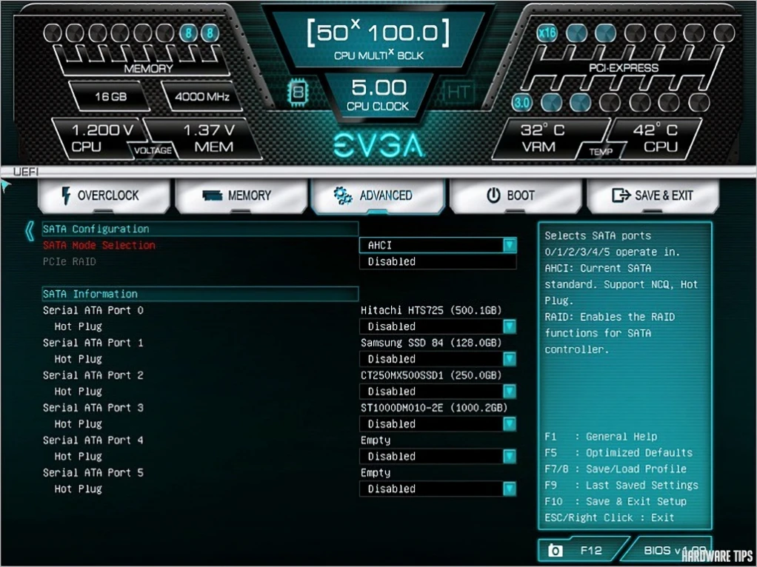Select Serial ATA Port 1 row
757x567 pixels.
[x=93, y=343]
